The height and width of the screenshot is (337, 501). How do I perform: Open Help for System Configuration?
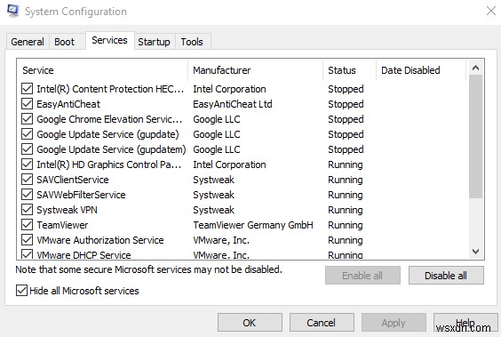pyautogui.click(x=465, y=323)
